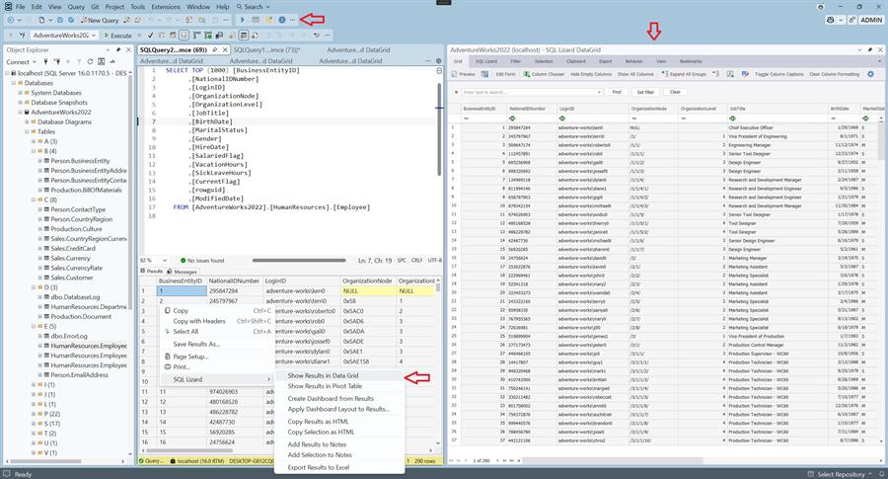Viewport: 888px width, 479px height.
Task: Click the SQL Lizard info icon in toolbar
Action: 281,20
